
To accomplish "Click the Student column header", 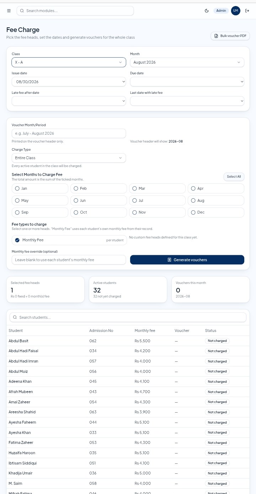I will click(16, 331).
